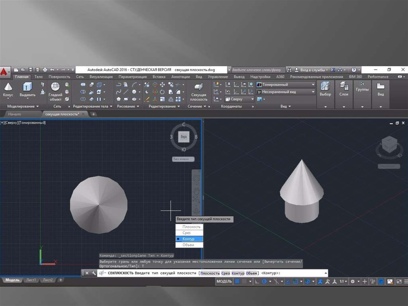Select the Конус (Cone) modeling tool

[x=8, y=89]
